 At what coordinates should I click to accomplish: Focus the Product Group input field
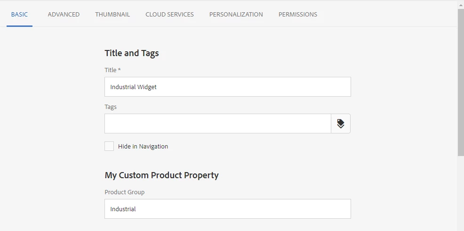click(x=227, y=209)
